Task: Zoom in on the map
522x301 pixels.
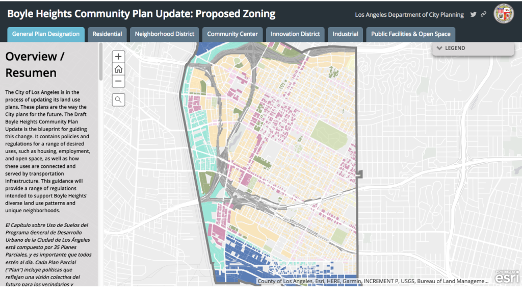Action: tap(118, 56)
